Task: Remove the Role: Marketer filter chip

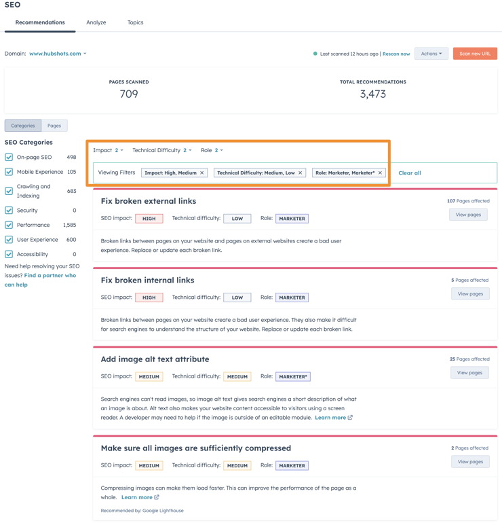Action: pyautogui.click(x=380, y=173)
